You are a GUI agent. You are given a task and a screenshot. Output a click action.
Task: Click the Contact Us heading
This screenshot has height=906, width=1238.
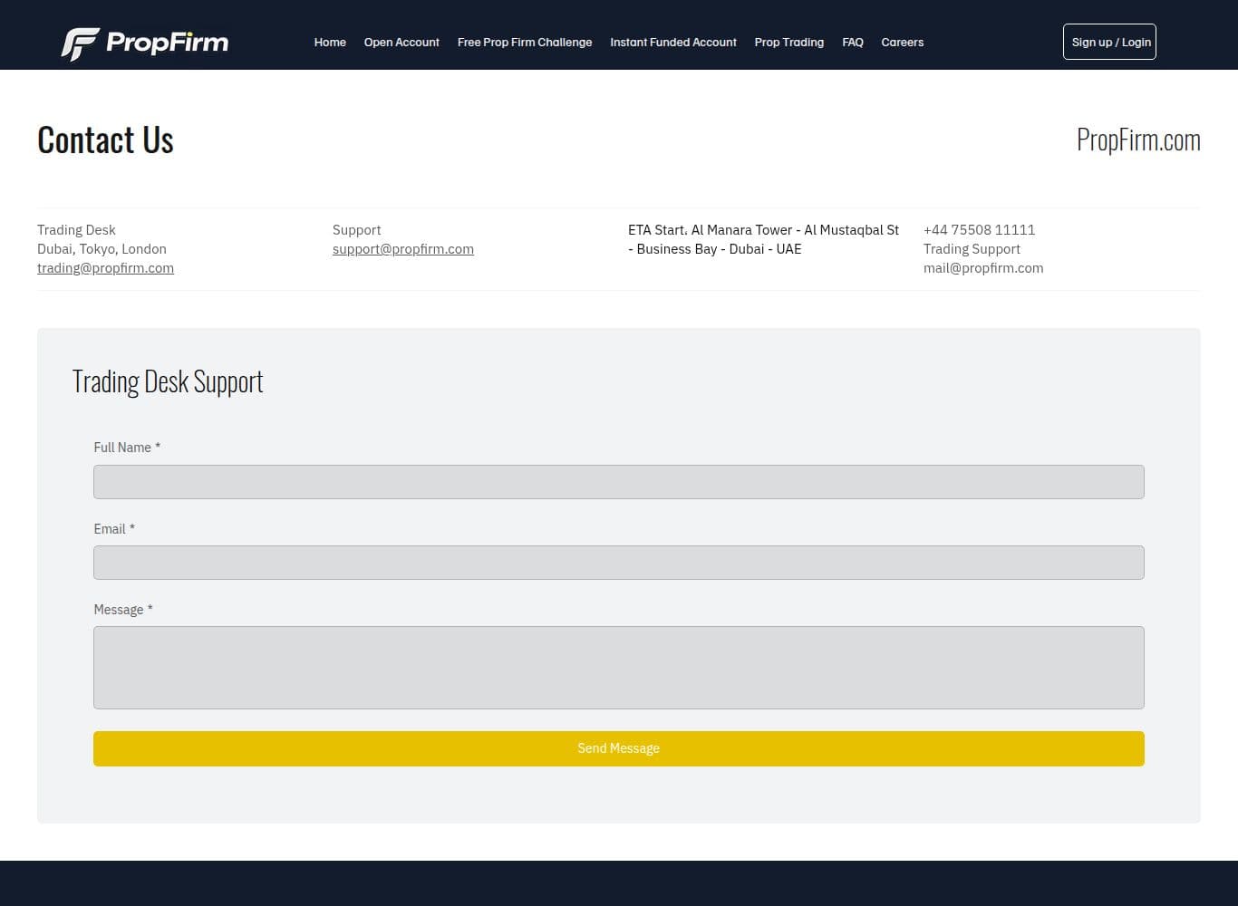(x=105, y=140)
